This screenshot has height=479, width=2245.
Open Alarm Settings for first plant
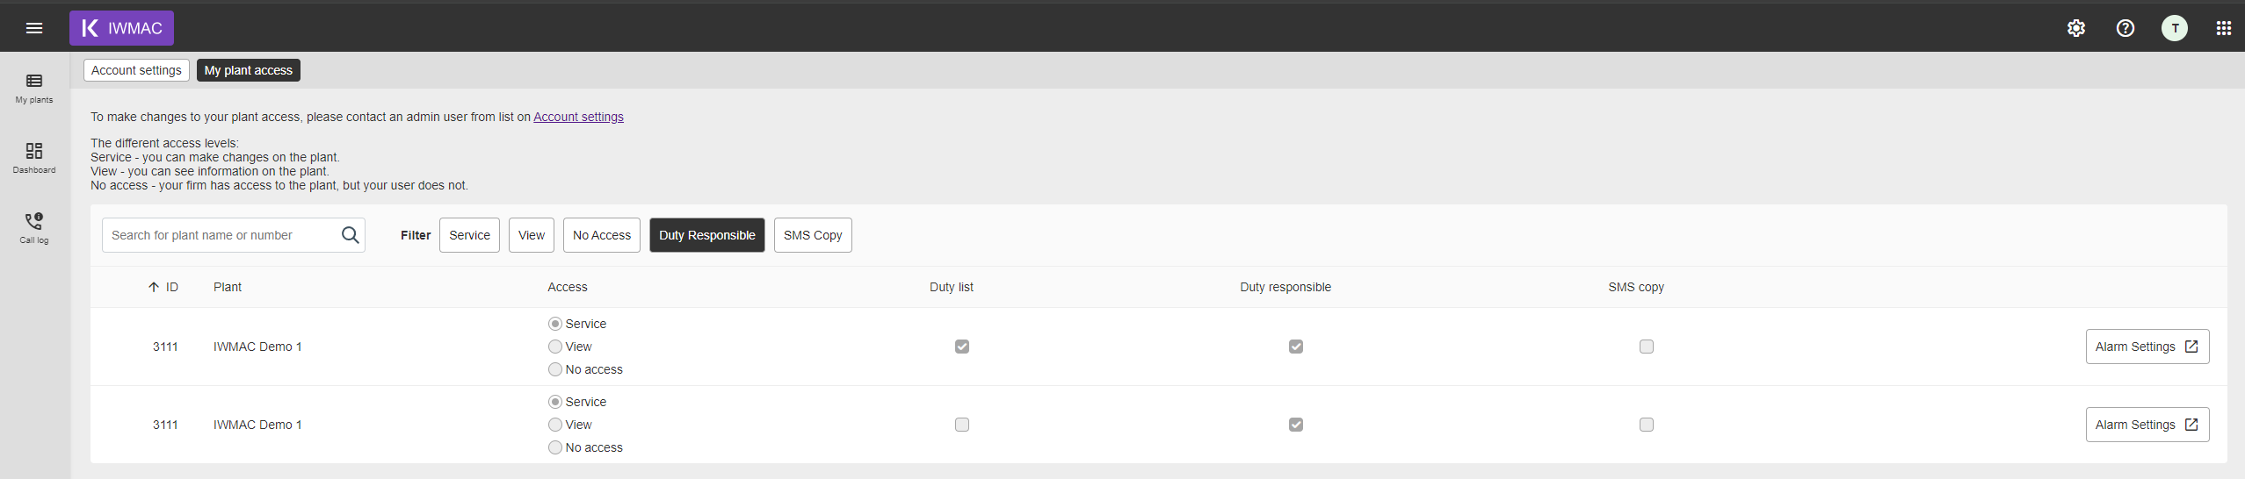pos(2147,347)
